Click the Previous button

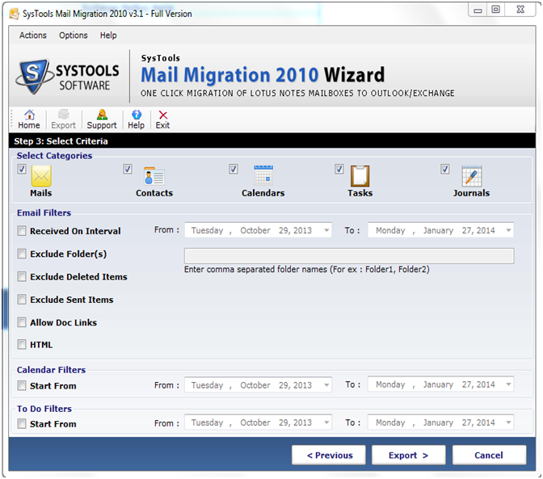tap(329, 455)
